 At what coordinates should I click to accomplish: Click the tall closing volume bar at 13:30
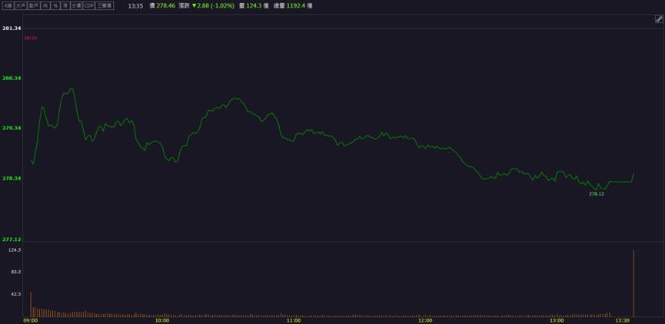(633, 283)
